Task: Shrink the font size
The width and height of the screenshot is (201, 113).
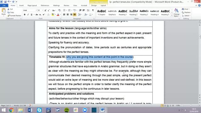Action: (x=49, y=10)
